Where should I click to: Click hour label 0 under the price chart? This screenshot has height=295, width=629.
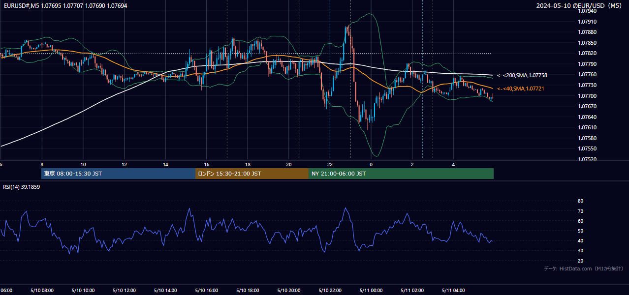[371, 164]
